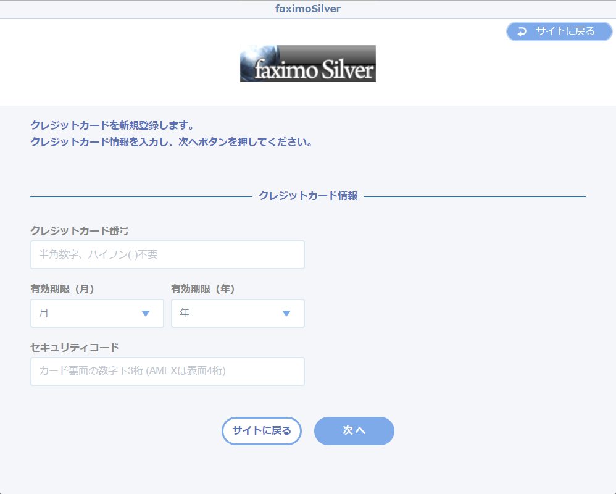Click the セキュリティコード label

click(75, 348)
